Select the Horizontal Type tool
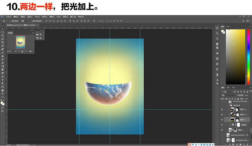Viewport: 252px width, 146px height. point(3,80)
